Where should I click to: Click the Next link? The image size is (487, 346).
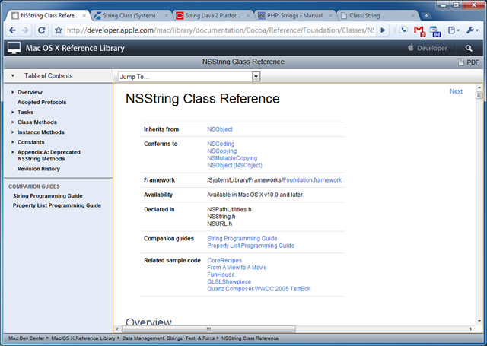pos(456,91)
